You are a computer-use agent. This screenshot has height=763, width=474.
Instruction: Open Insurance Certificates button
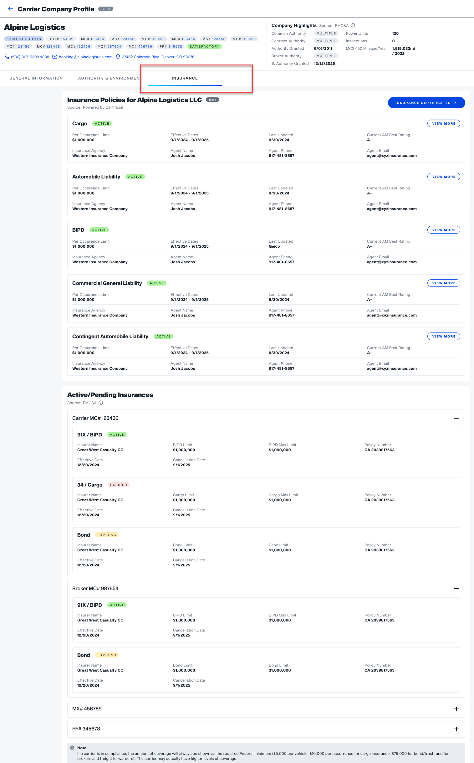point(426,103)
